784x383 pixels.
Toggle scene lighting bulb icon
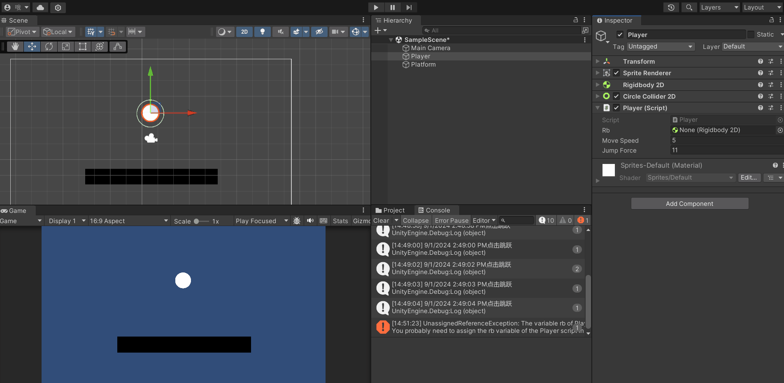262,32
